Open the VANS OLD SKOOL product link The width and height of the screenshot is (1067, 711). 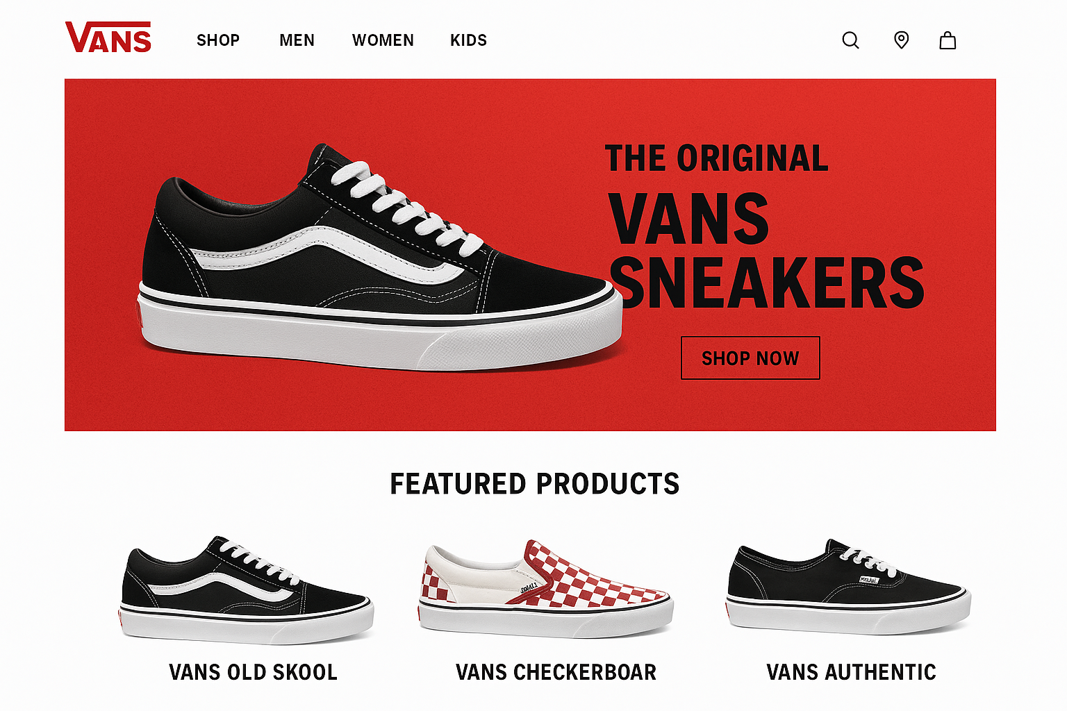coord(253,672)
